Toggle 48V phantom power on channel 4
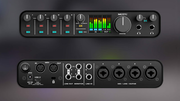Screen dimensions: 180x101 (x=67, y=26)
